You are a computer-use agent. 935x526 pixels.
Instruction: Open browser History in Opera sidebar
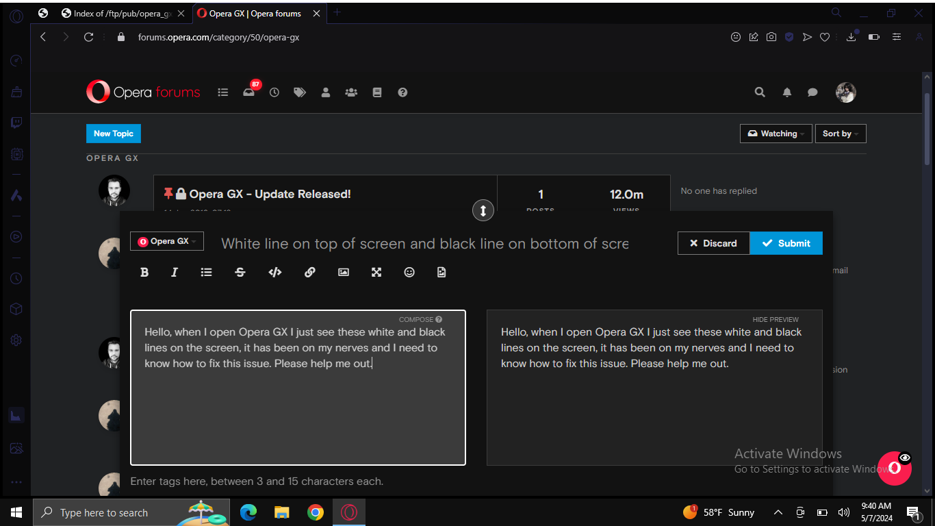[16, 279]
